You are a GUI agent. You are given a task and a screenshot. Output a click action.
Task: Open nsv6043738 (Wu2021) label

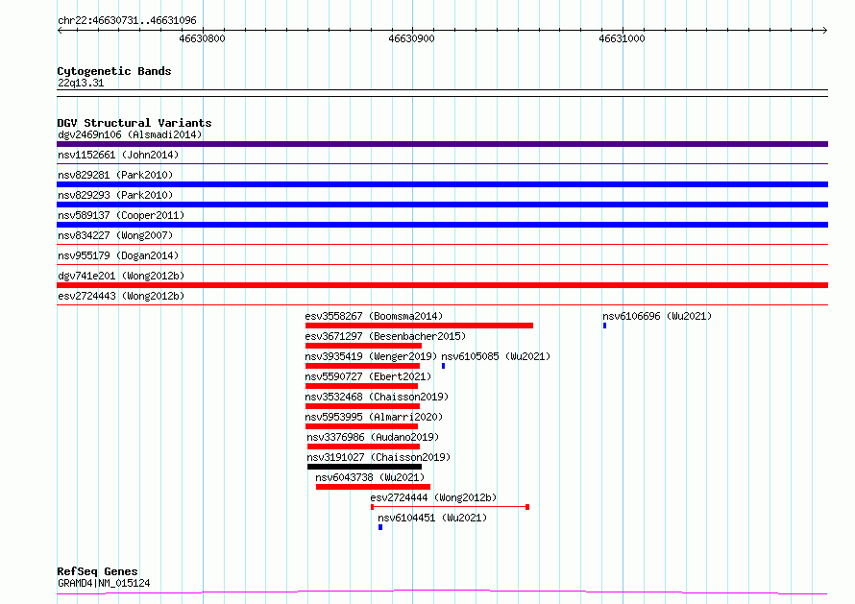(x=370, y=477)
